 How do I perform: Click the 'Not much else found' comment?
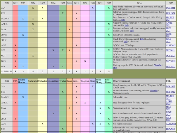tap(122, 124)
